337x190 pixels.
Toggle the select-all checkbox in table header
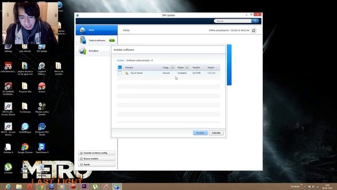click(x=120, y=68)
